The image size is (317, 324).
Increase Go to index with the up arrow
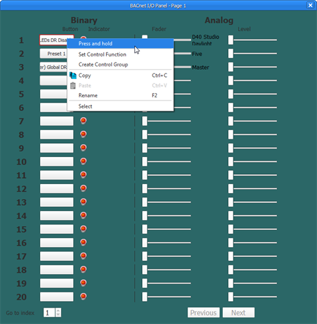(x=58, y=310)
